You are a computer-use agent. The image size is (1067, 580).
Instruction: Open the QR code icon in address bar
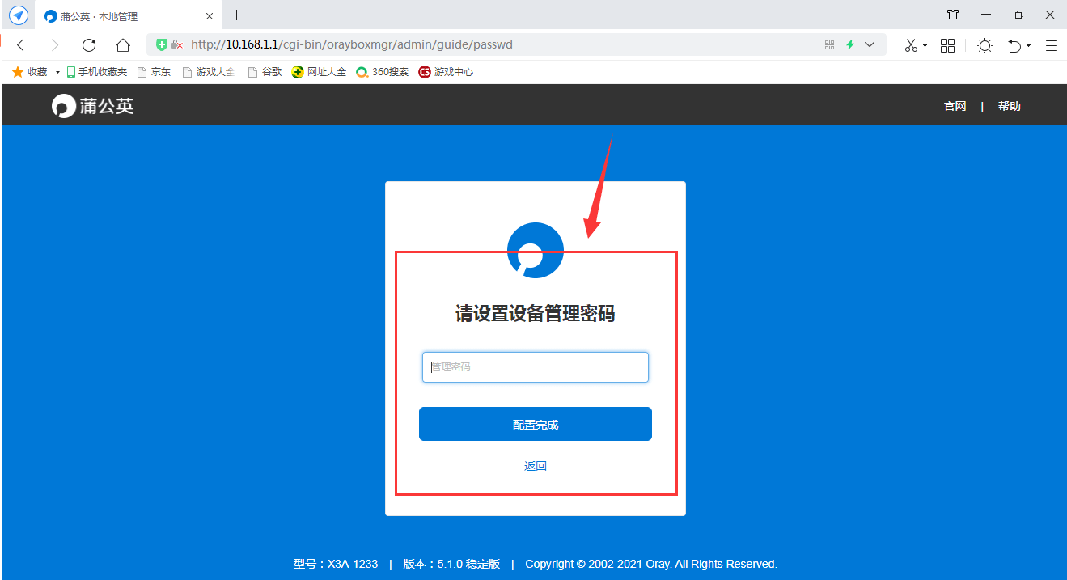(829, 45)
